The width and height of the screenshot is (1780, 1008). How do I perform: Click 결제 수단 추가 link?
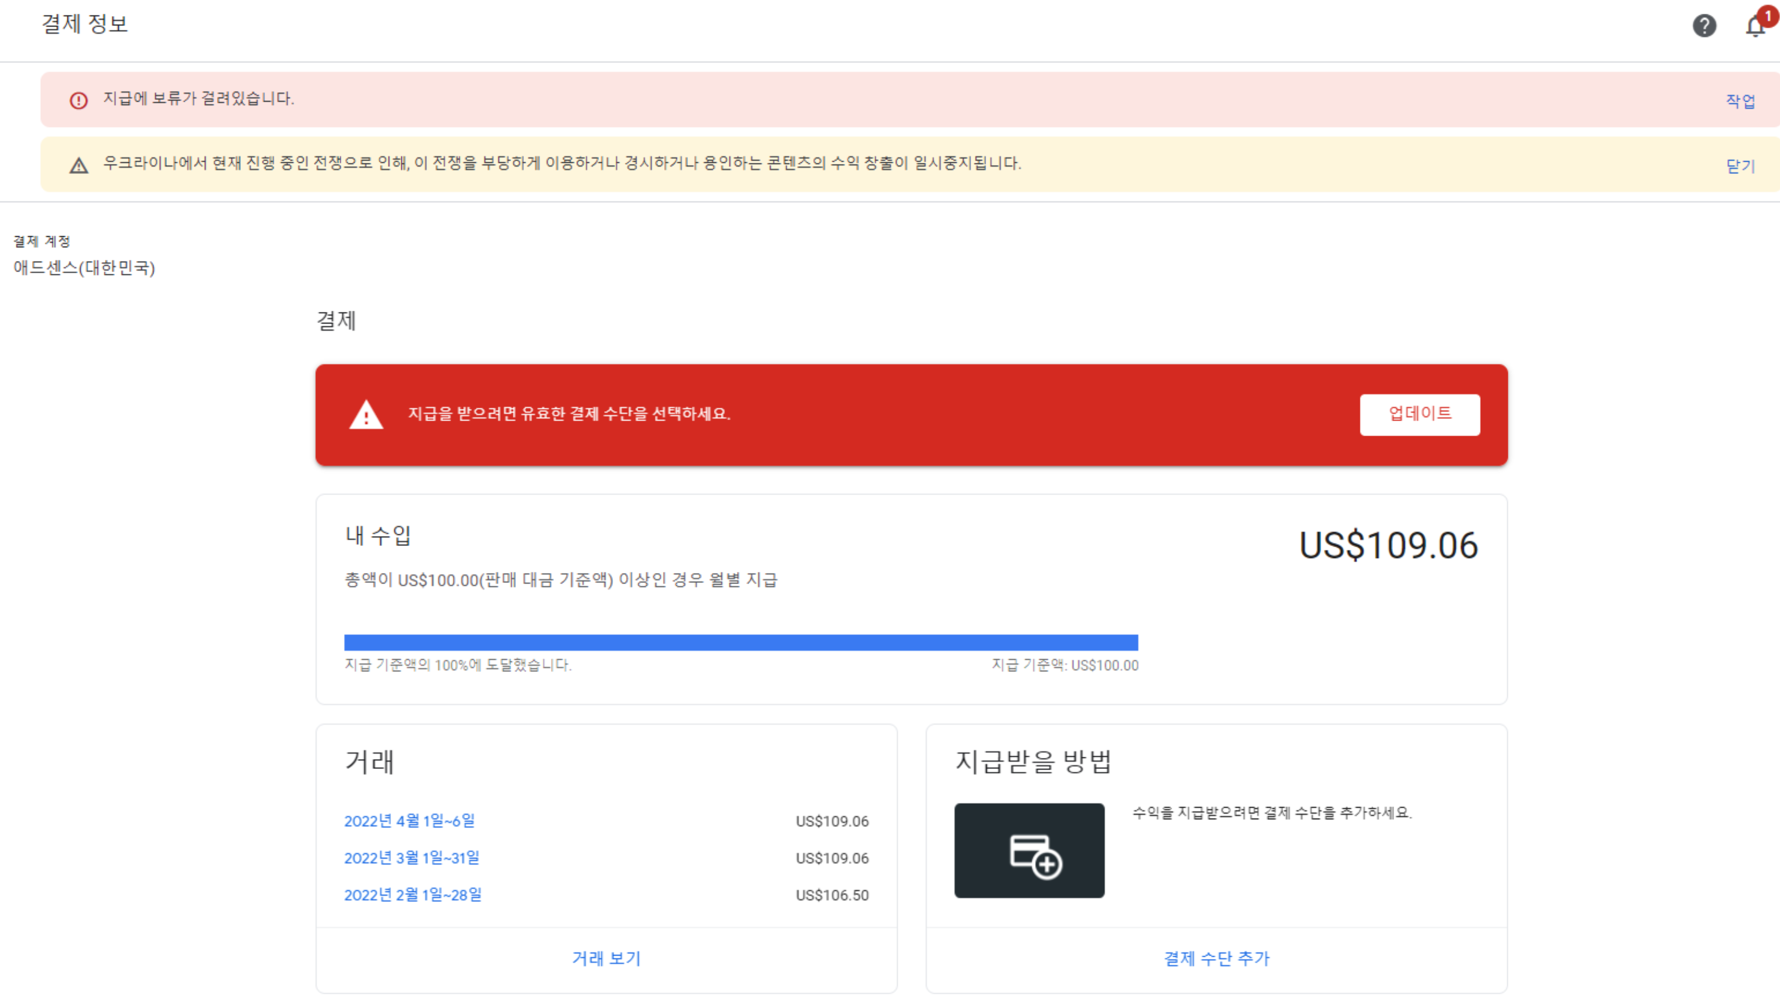click(x=1216, y=958)
